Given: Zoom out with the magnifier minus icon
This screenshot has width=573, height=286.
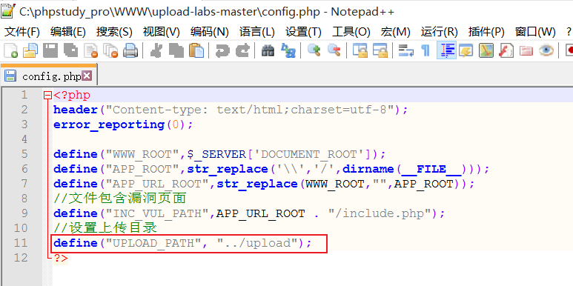Looking at the screenshot, I should pos(334,50).
